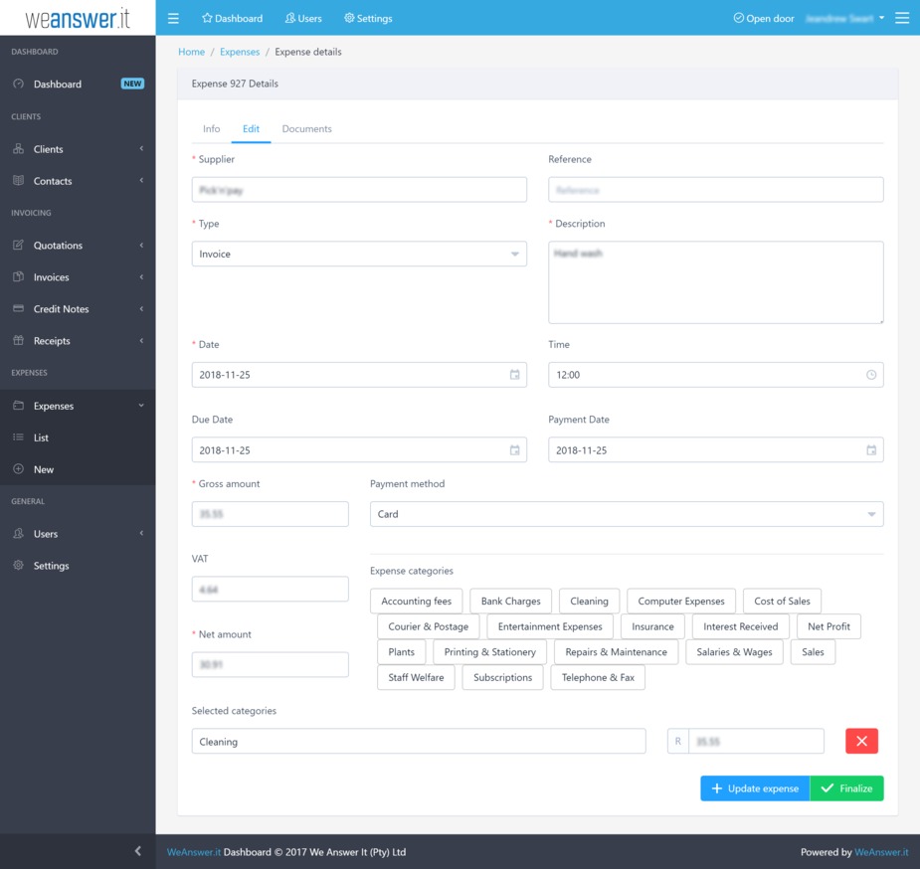Image resolution: width=920 pixels, height=869 pixels.
Task: Click the green Finalize button
Action: tap(846, 788)
